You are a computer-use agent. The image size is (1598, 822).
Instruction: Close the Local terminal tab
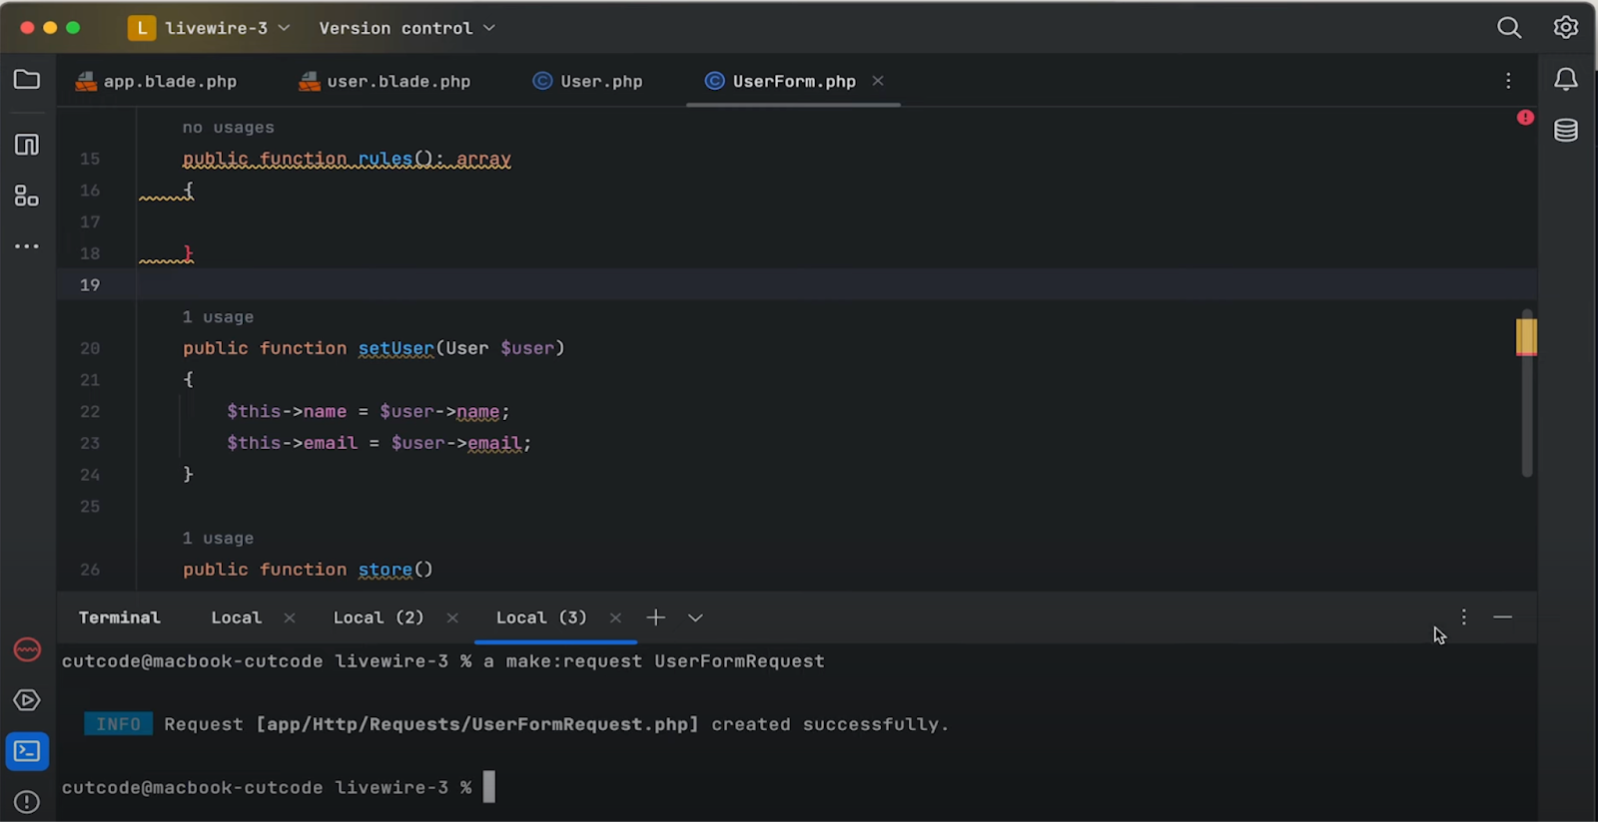tap(289, 617)
